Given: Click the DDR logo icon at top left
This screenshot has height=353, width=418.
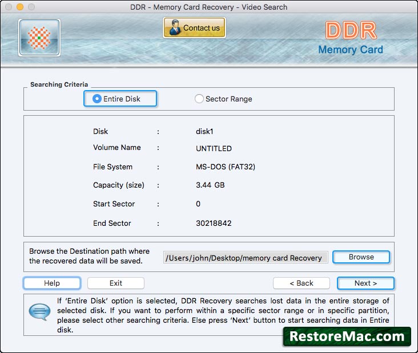Looking at the screenshot, I should (39, 38).
